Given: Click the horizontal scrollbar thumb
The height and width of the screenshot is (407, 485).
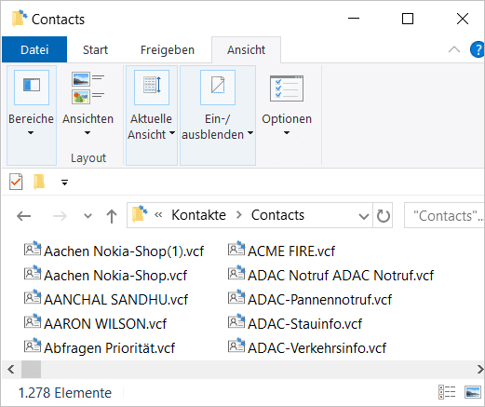Looking at the screenshot, I should tap(31, 370).
